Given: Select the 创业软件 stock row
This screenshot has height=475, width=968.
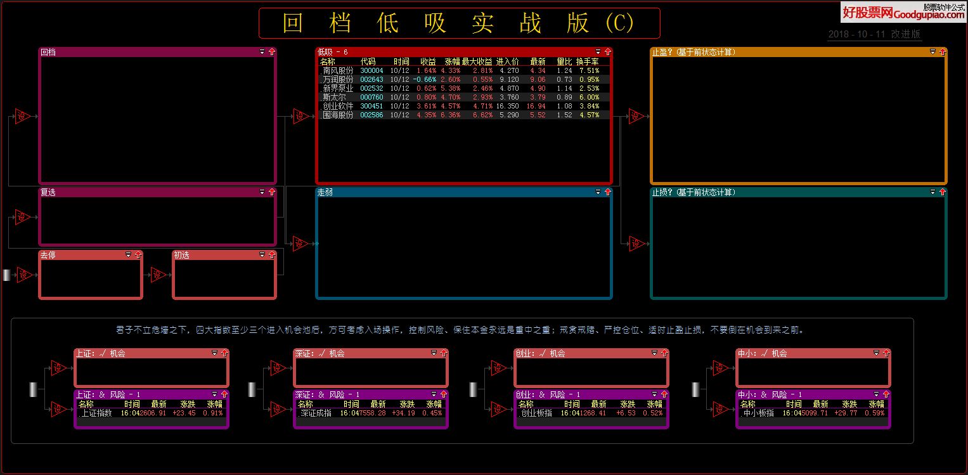Looking at the screenshot, I should [x=463, y=106].
